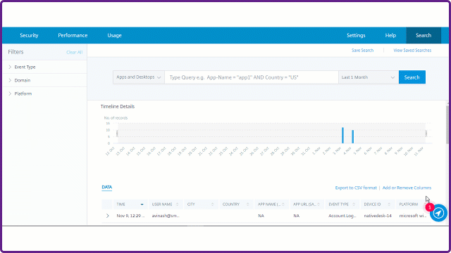
Task: Open the blue paper-plane help widget
Action: coord(438,213)
